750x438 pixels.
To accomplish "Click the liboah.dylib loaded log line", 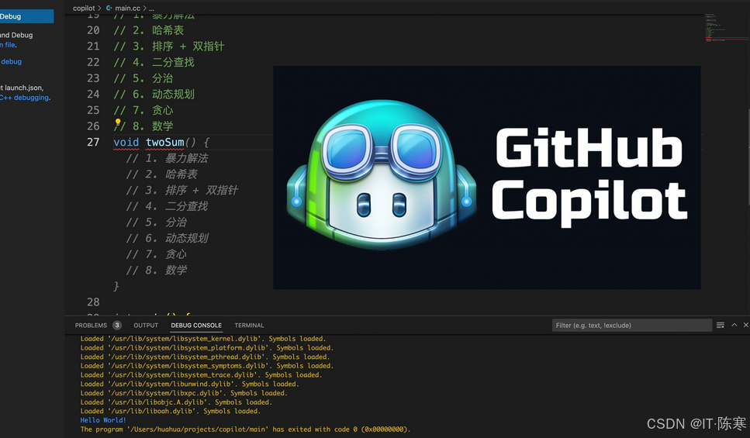I will [171, 411].
